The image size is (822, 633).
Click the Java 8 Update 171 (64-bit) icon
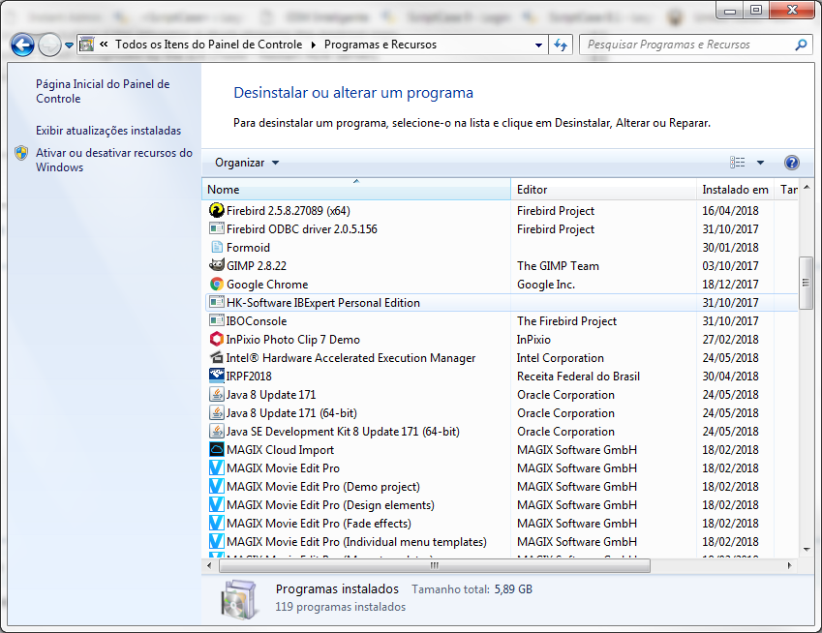[217, 412]
